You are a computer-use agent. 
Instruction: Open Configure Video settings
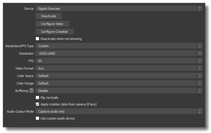click(52, 24)
